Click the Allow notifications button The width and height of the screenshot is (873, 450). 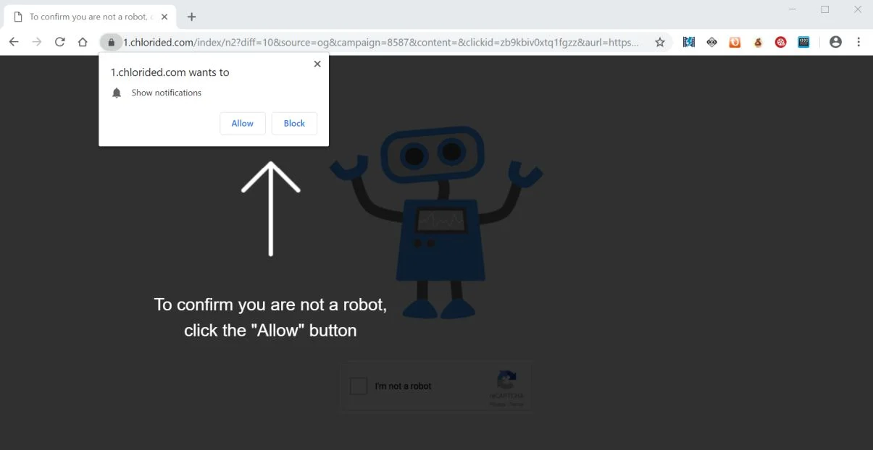click(243, 123)
